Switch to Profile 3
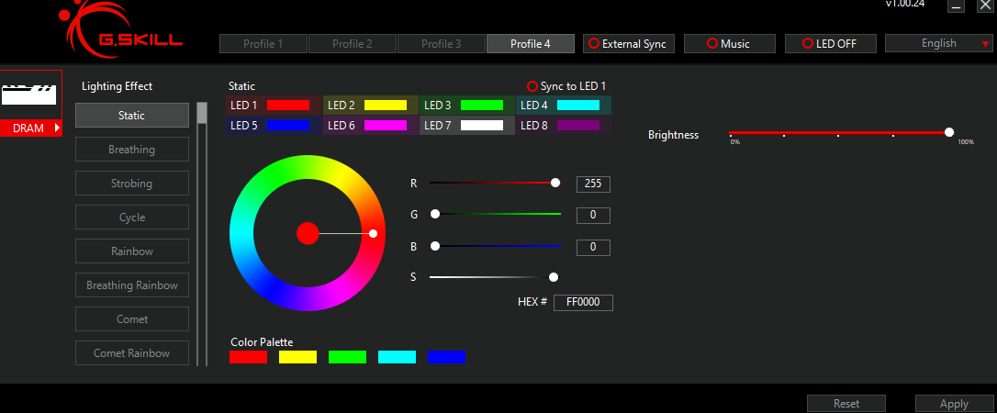This screenshot has width=997, height=413. [442, 44]
